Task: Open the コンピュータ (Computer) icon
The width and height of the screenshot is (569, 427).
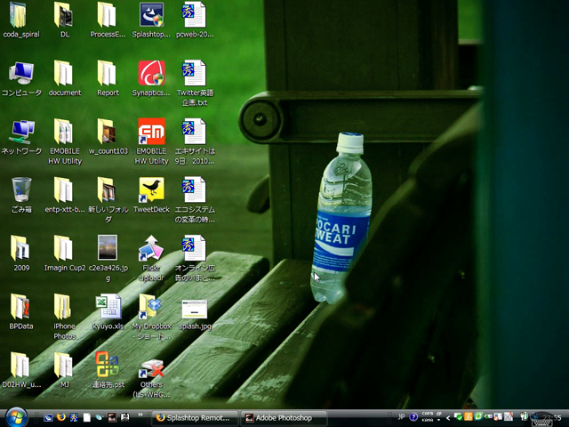Action: 21,73
